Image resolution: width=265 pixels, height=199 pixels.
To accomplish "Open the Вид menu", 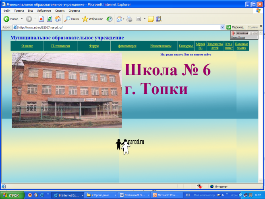I will pyautogui.click(x=30, y=11).
